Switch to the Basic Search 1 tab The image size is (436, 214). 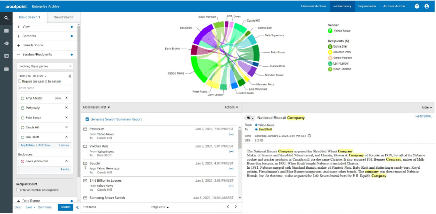click(29, 17)
